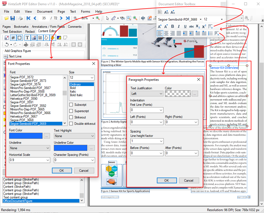Zoom out with the minus magnifier
This screenshot has width=264, height=213.
76,18
